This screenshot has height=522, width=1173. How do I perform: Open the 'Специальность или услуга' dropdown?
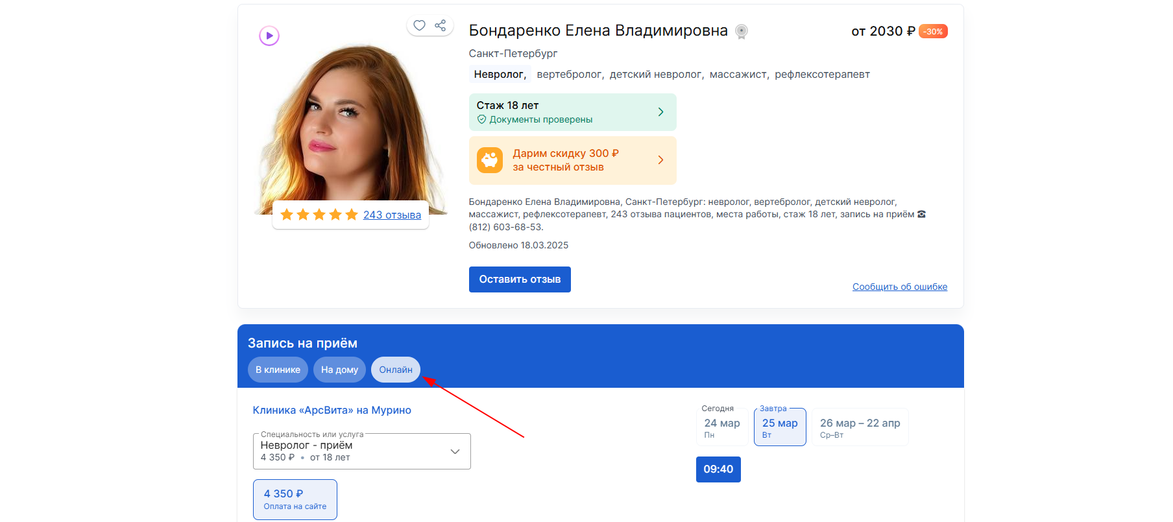[362, 451]
